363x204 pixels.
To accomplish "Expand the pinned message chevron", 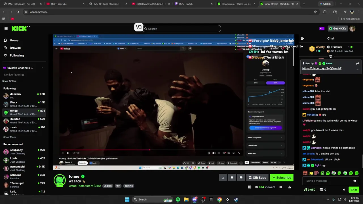I will [357, 69].
